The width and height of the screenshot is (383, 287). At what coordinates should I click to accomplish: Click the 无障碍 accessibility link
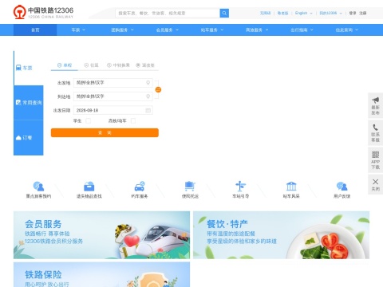pos(265,13)
